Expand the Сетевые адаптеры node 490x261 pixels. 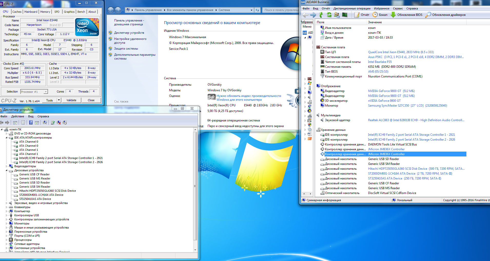click(7, 244)
